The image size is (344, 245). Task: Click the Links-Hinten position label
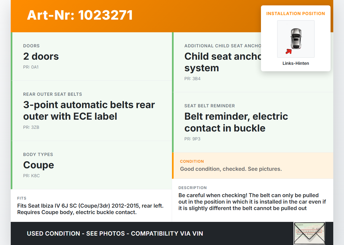click(296, 63)
